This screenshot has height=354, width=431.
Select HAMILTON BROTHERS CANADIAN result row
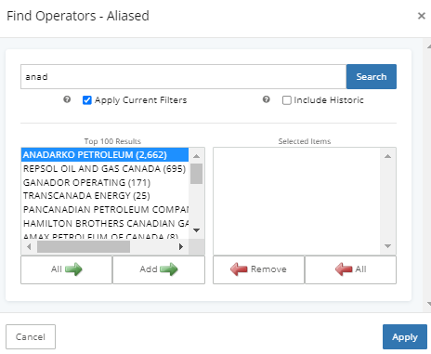tap(105, 223)
